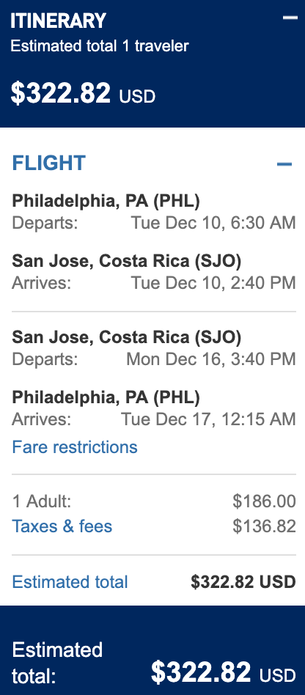Image resolution: width=305 pixels, height=695 pixels.
Task: Click the Estimated total 1 traveler subtitle
Action: pos(100,45)
